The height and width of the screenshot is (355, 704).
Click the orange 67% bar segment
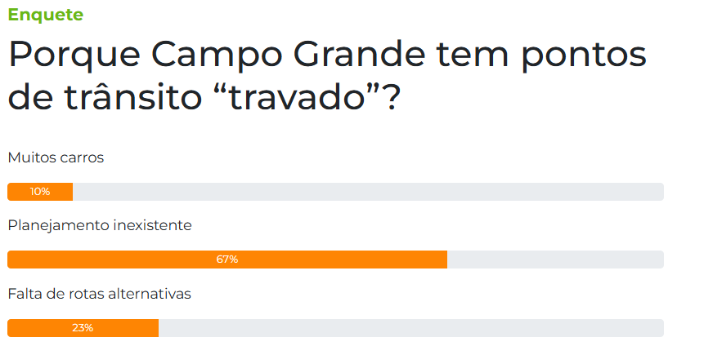[227, 260]
